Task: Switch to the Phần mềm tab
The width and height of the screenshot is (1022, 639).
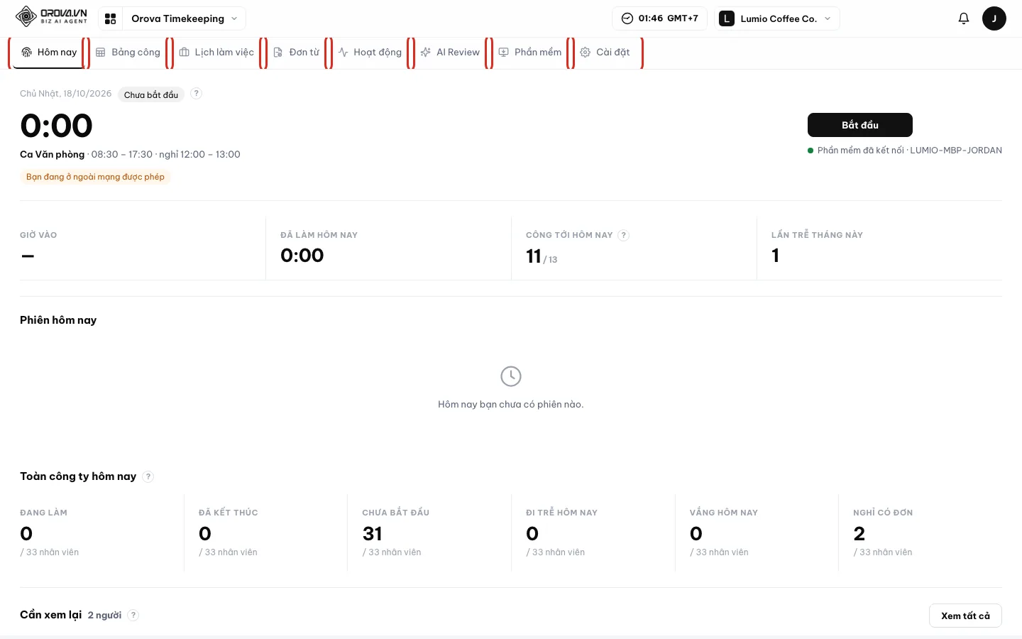Action: [x=530, y=53]
